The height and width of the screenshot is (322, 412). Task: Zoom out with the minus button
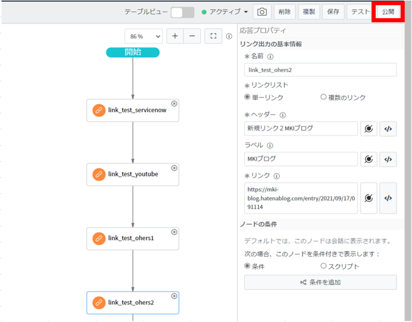pos(192,36)
